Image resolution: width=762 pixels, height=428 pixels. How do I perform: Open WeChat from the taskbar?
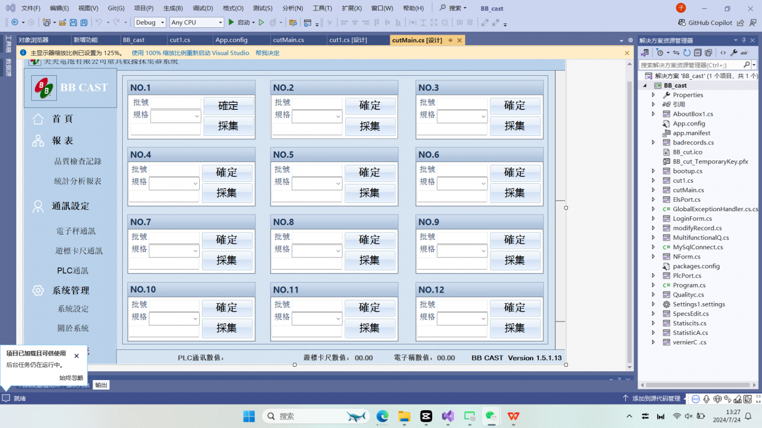[x=491, y=416]
